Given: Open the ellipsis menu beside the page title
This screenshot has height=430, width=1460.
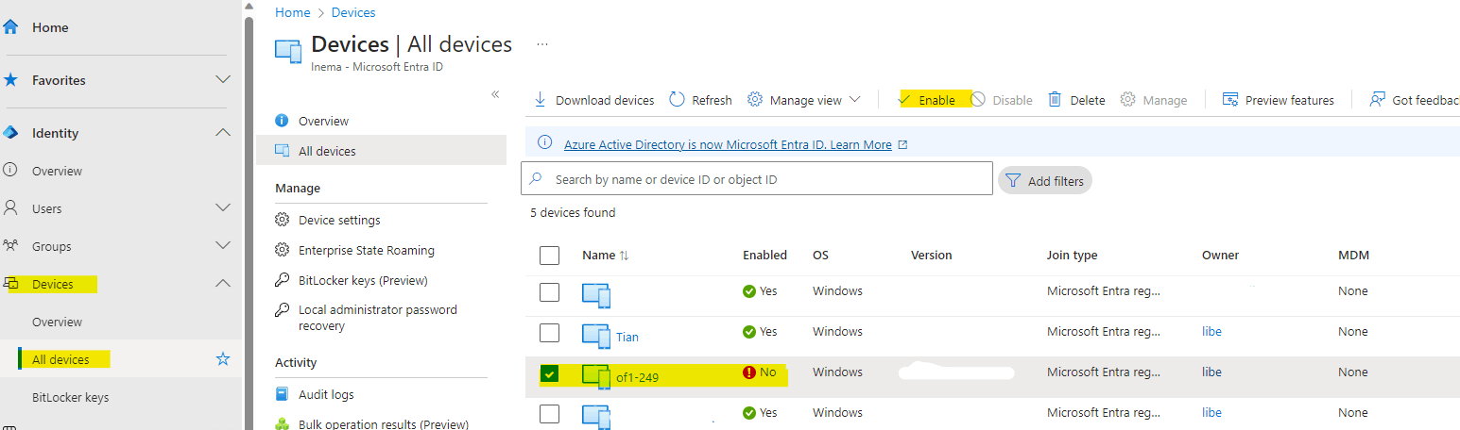Looking at the screenshot, I should pos(542,44).
